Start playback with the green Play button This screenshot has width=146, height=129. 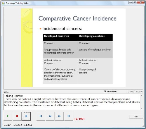(8, 116)
